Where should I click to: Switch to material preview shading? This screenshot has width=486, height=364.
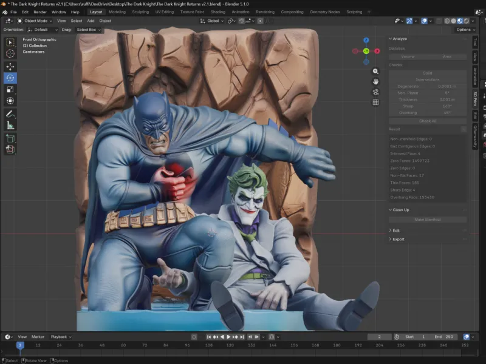(x=460, y=21)
